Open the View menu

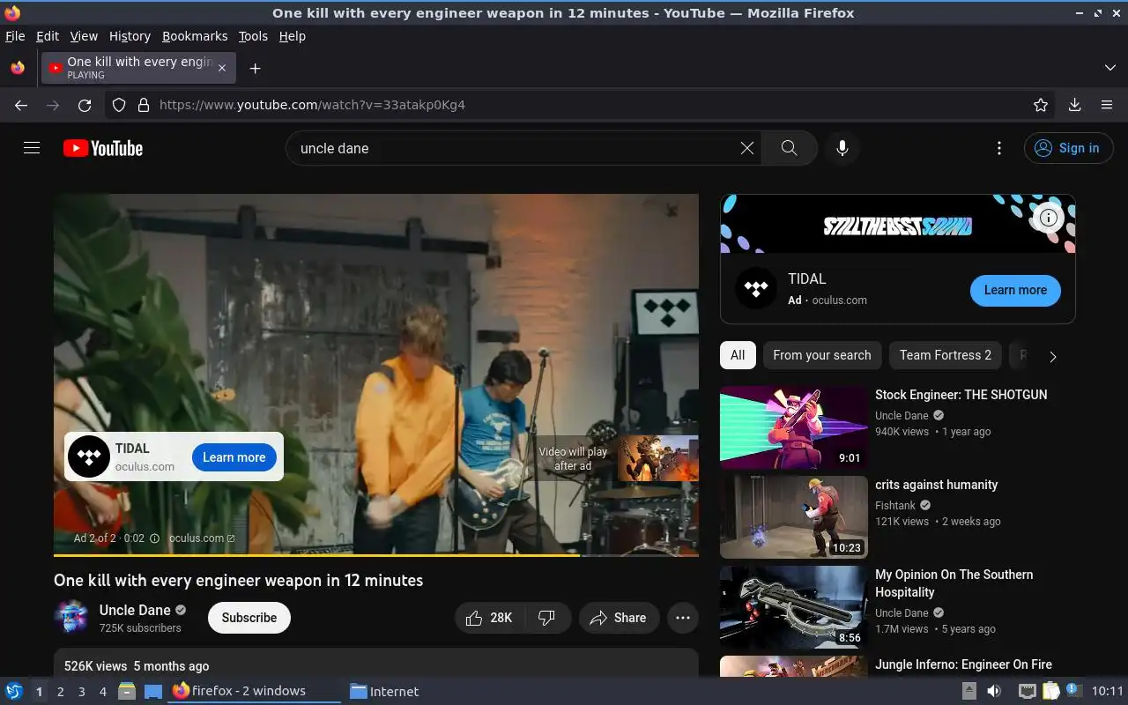(x=84, y=36)
